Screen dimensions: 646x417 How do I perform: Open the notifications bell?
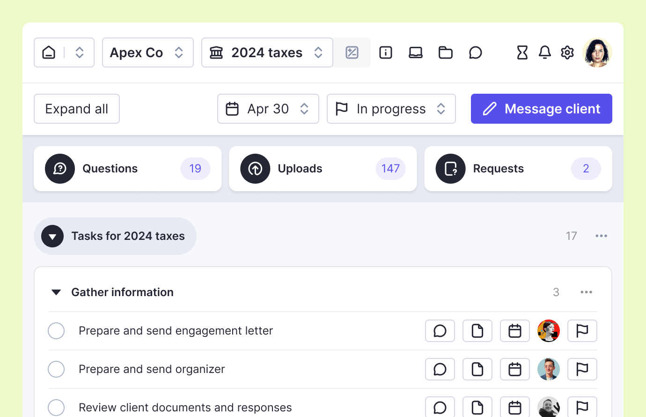[x=544, y=52]
